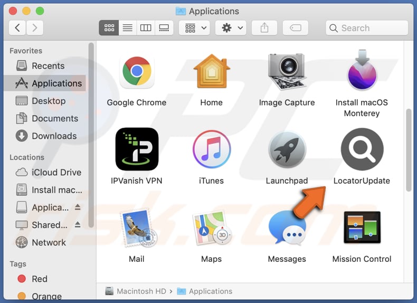Viewport: 417px width, 303px height.
Task: Select the Launchpad app icon
Action: tap(287, 149)
